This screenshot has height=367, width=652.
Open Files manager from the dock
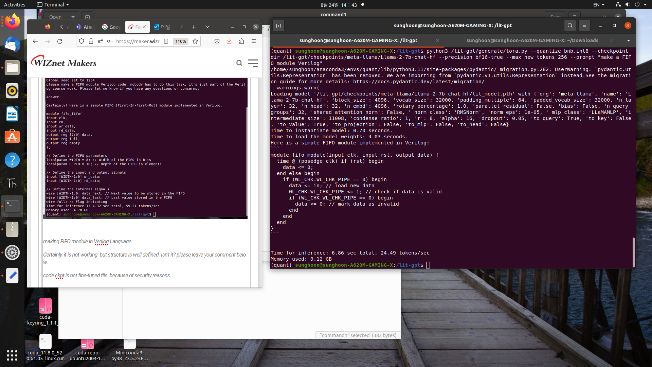tap(12, 68)
